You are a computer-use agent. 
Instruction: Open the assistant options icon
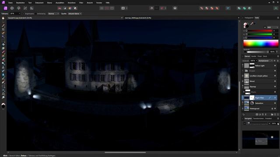pyautogui.click(x=175, y=8)
